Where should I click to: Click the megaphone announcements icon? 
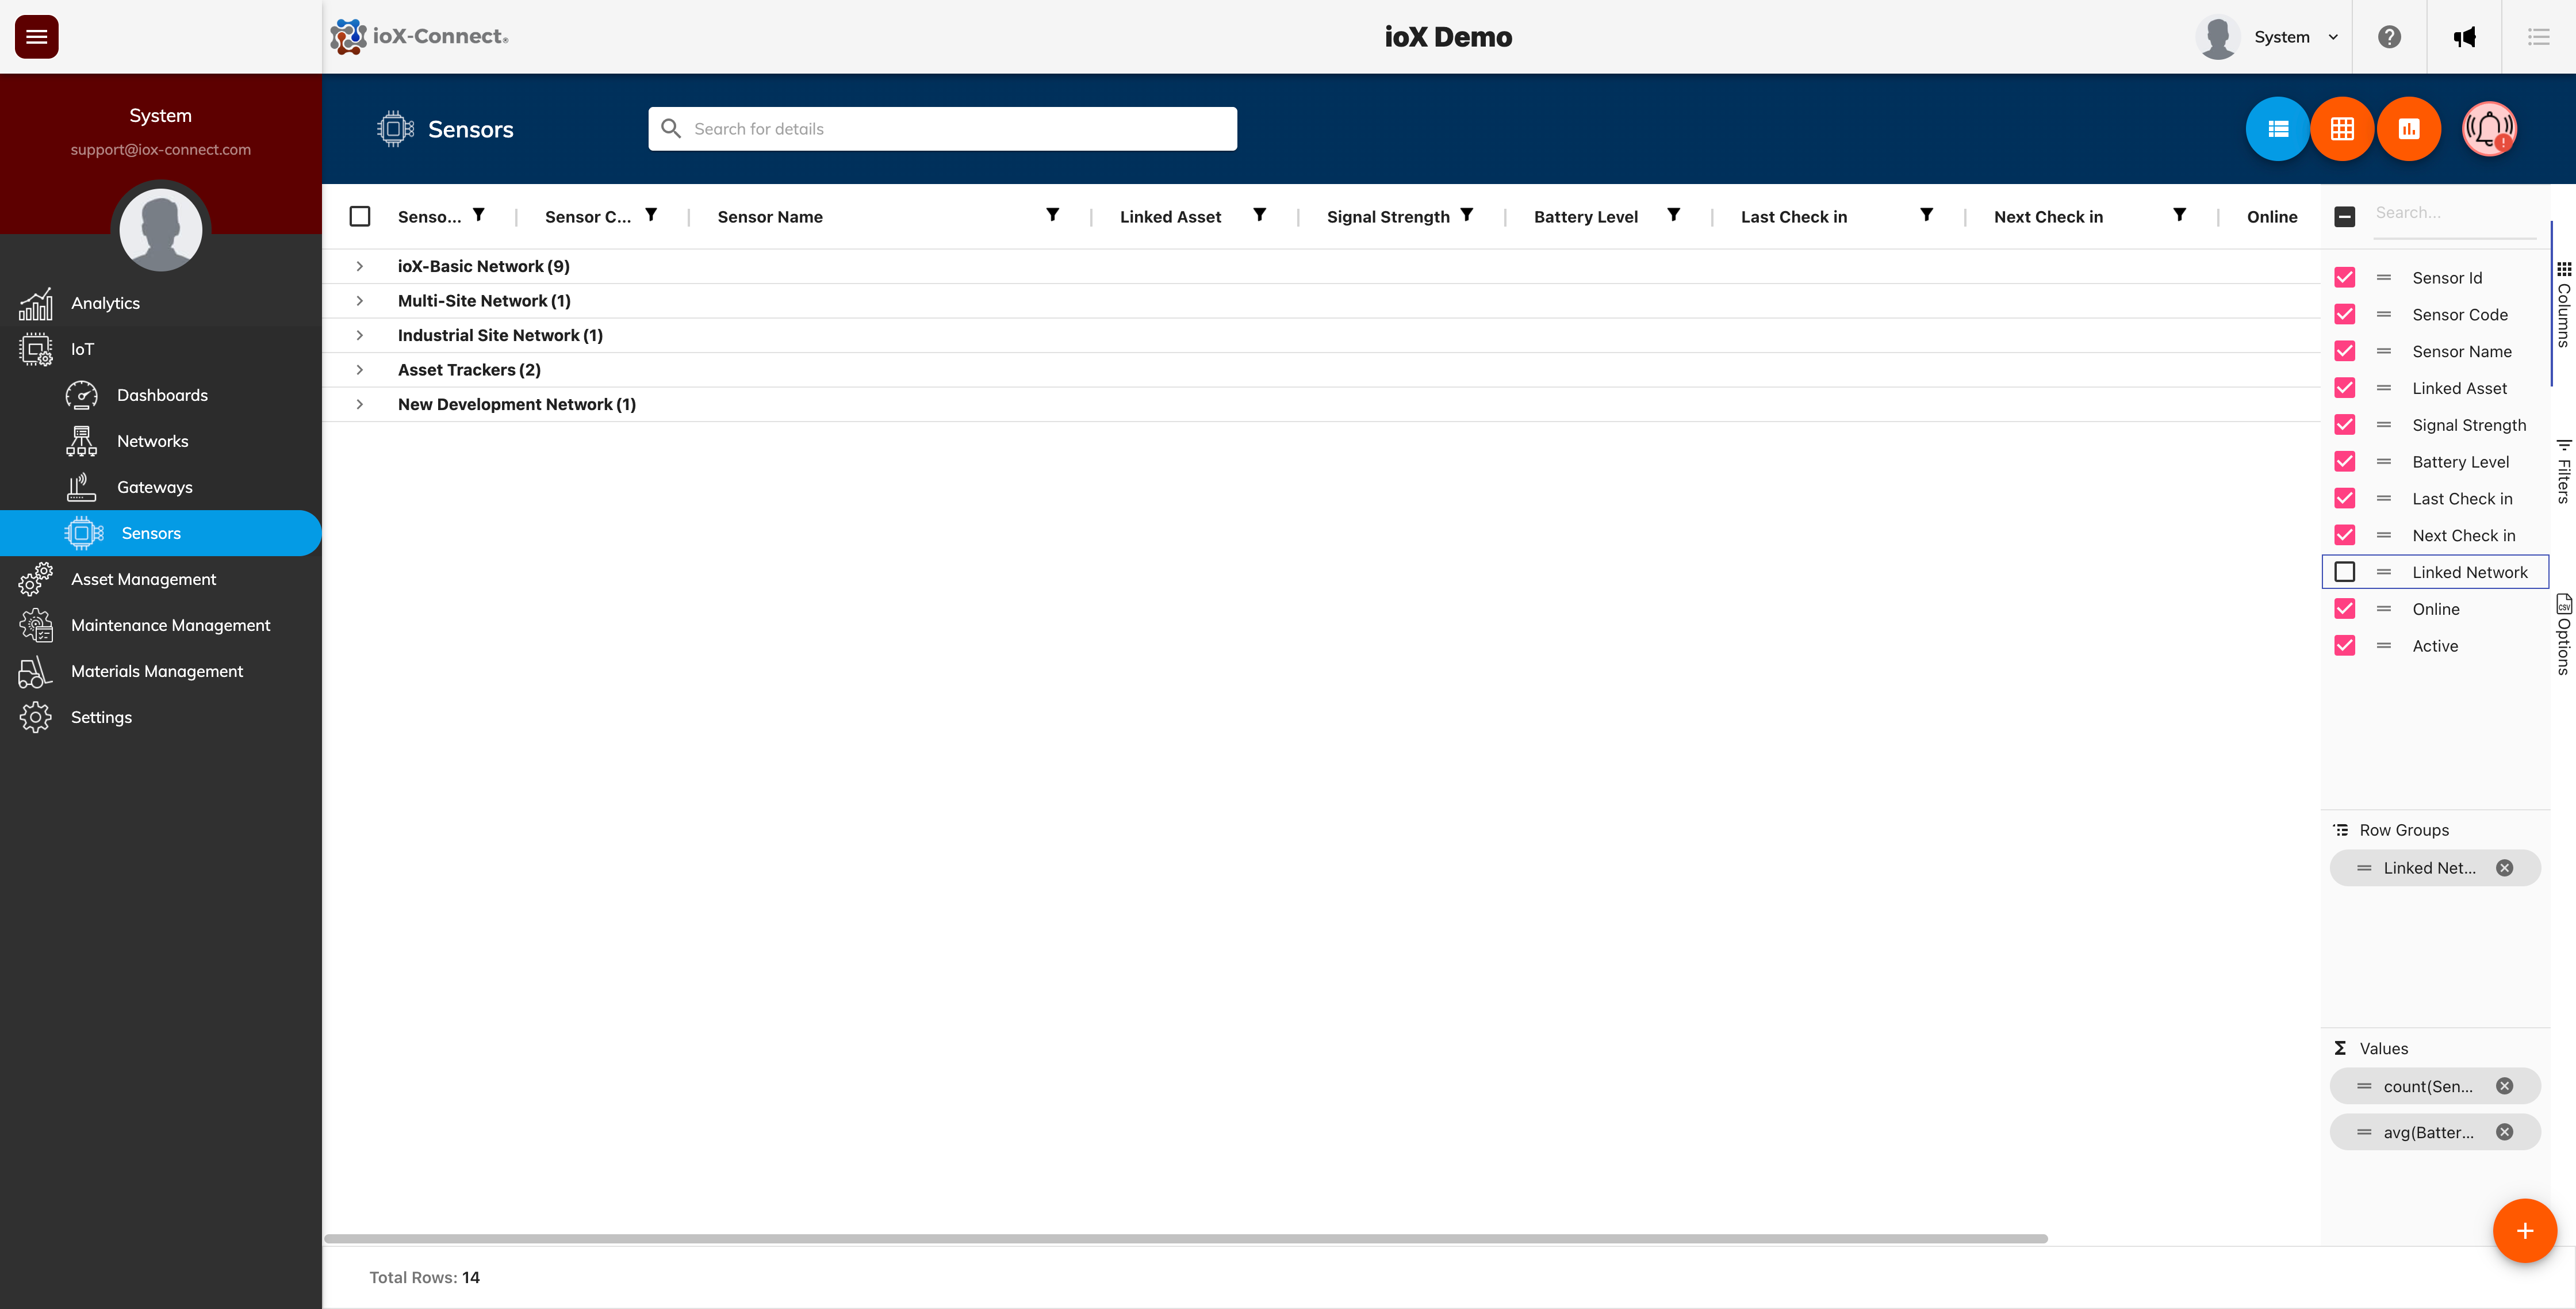[2464, 37]
